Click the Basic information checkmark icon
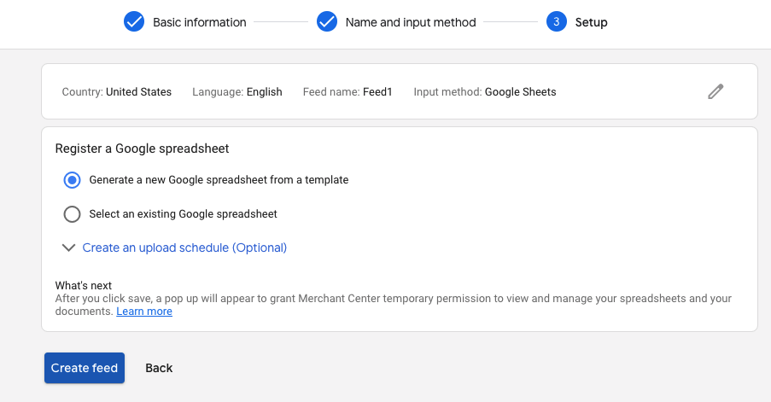Viewport: 771px width, 402px height. click(134, 21)
